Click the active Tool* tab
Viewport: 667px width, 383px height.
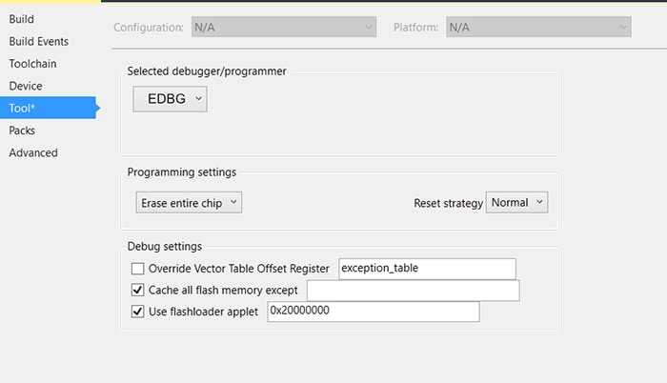[23, 108]
